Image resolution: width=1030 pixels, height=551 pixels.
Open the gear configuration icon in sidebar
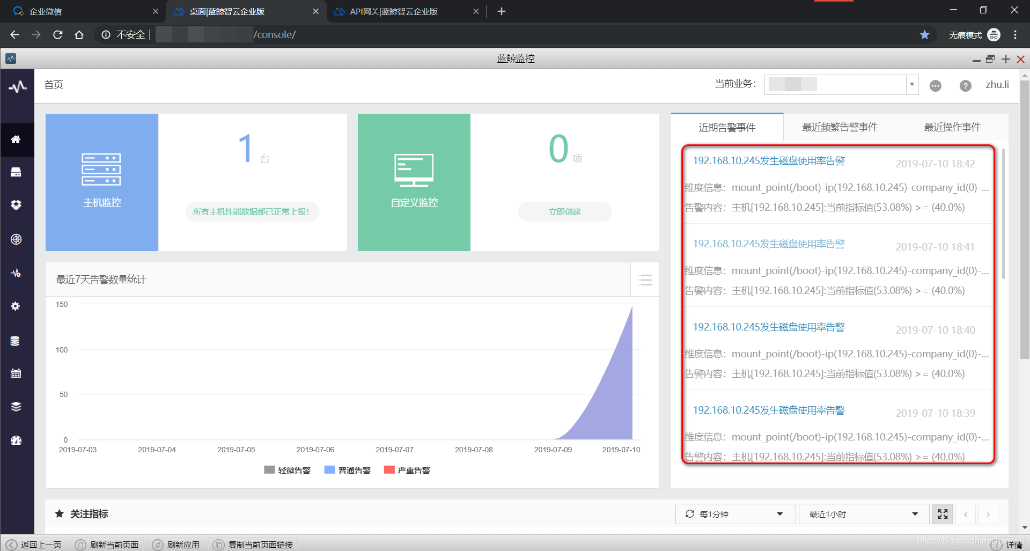[x=16, y=306]
